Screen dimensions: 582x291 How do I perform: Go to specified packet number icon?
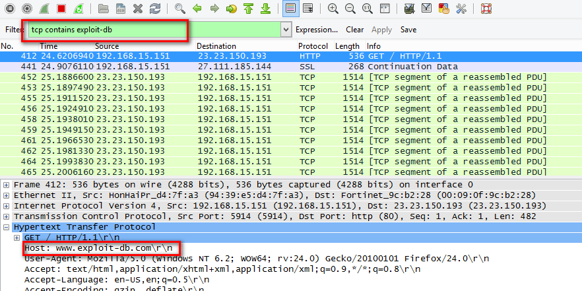(x=232, y=8)
